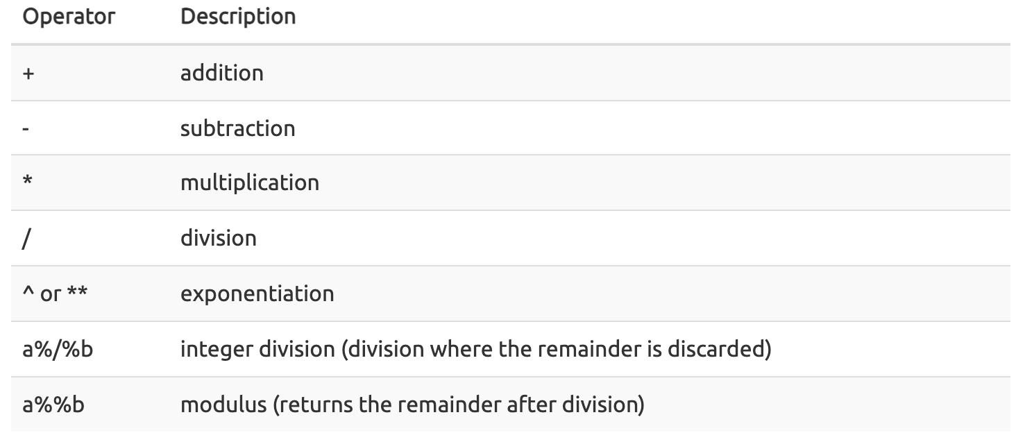Select the plus sign operator
This screenshot has width=1016, height=433.
pyautogui.click(x=28, y=72)
